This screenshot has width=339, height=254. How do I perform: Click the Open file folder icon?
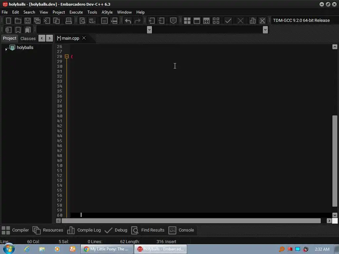pos(18,21)
